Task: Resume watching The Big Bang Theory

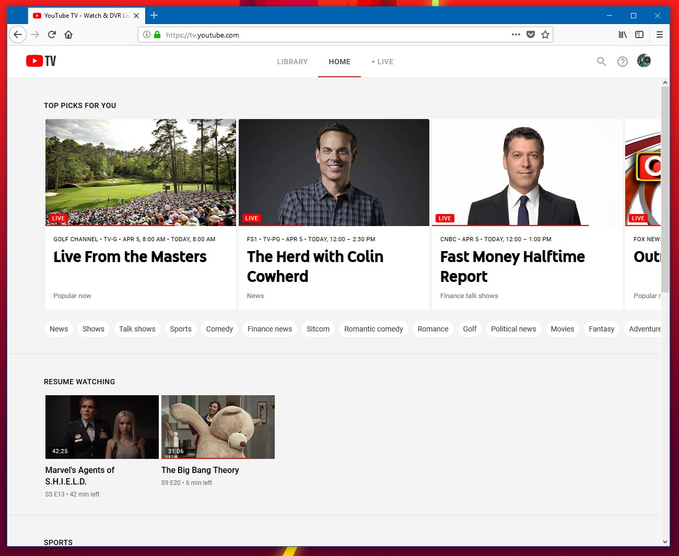Action: (x=218, y=427)
